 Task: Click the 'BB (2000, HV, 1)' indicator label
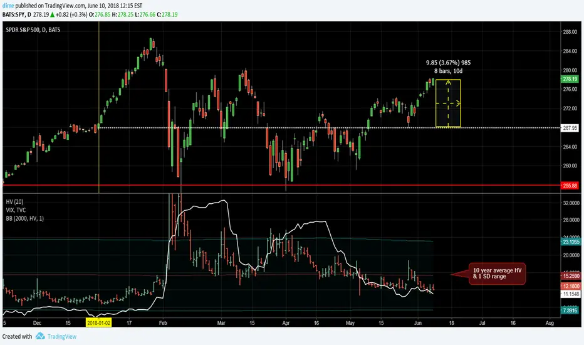(24, 218)
